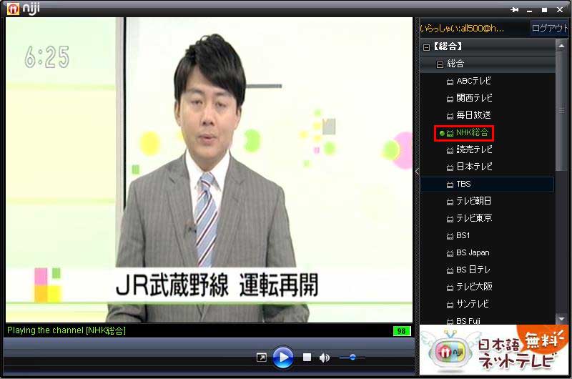Select the テレビ東京 channel
Viewport: 572px width, 379px height.
pyautogui.click(x=474, y=218)
